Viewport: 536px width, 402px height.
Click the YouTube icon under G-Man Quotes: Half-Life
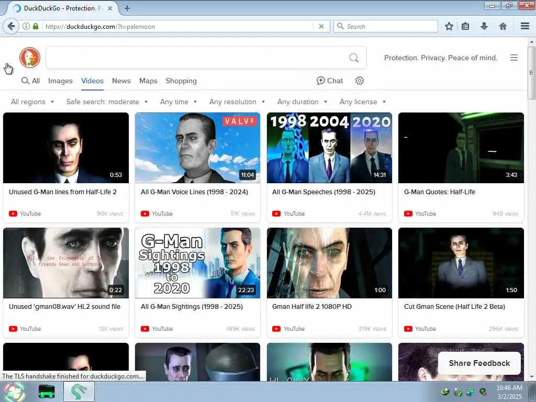[x=408, y=214]
